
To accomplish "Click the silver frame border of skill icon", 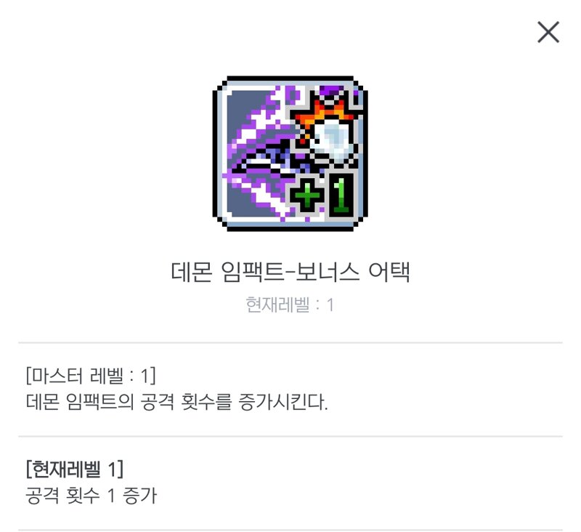I will point(224,153).
